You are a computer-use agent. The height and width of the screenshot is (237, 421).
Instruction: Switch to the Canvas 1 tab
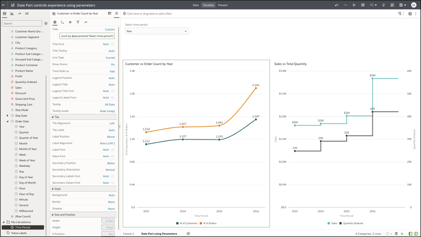pyautogui.click(x=128, y=234)
